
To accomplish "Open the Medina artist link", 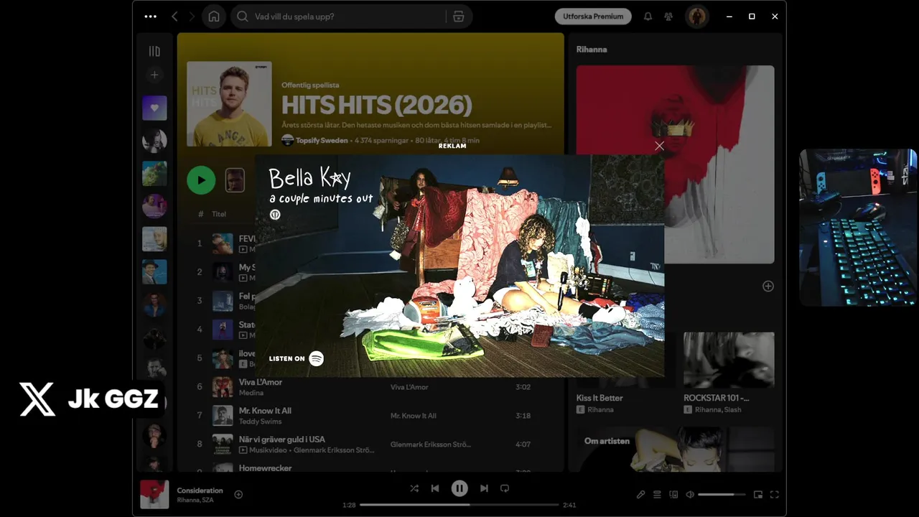I will pos(251,393).
